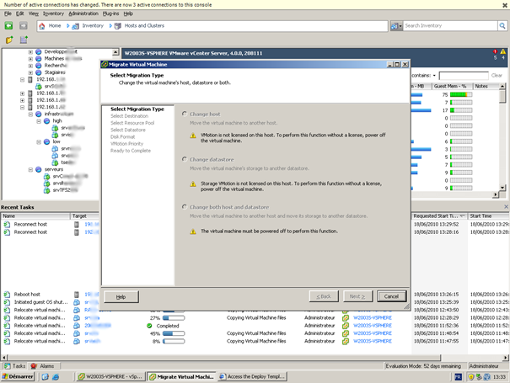This screenshot has height=383, width=510.
Task: Open the Plug-ins menu
Action: click(x=110, y=13)
